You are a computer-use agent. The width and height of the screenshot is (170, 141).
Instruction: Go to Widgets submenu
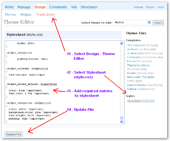coord(26,15)
